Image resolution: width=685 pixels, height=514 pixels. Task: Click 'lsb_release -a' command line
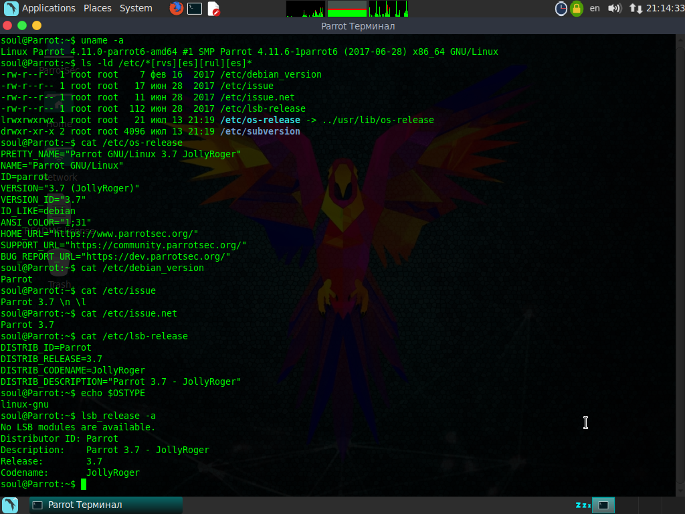[118, 416]
